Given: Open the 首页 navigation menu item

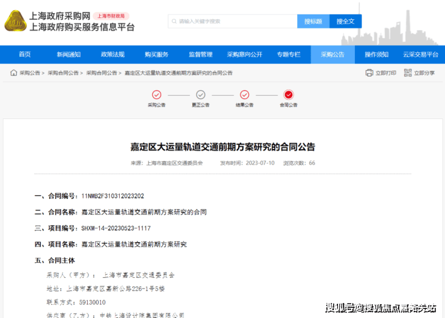Looking at the screenshot, I should 25,54.
